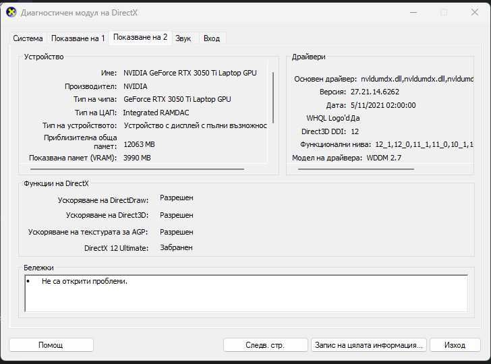Viewport: 491px width, 364px height.
Task: Click DirectX 12 Ultimate status Забранен
Action: pyautogui.click(x=176, y=247)
